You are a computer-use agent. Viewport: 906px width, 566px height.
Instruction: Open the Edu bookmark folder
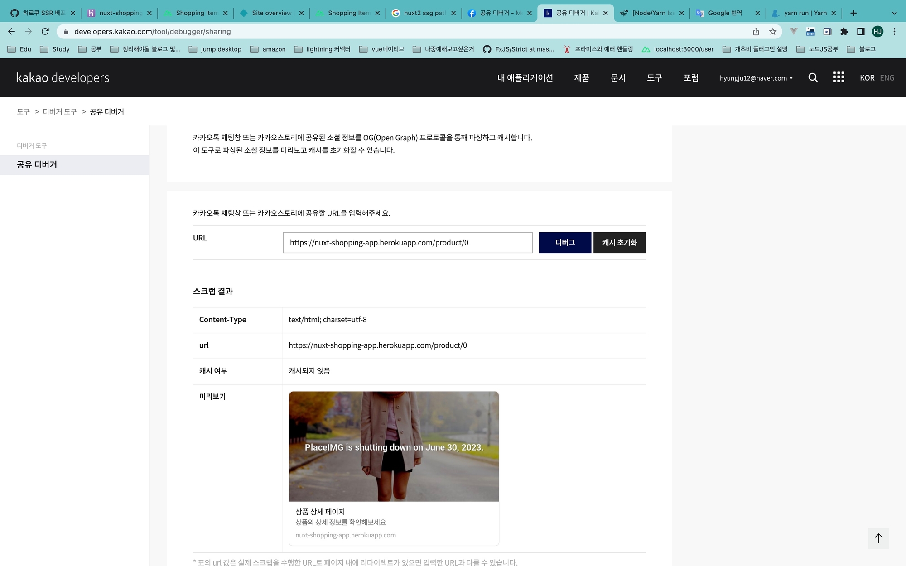coord(19,49)
